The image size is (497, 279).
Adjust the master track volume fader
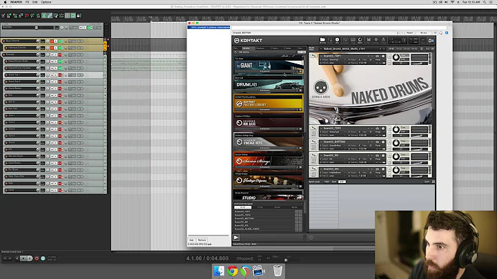point(37,28)
